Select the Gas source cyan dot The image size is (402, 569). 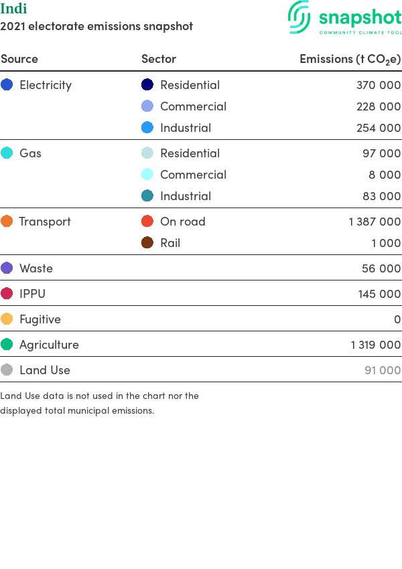pyautogui.click(x=7, y=153)
